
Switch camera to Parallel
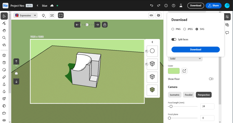tap(188, 95)
